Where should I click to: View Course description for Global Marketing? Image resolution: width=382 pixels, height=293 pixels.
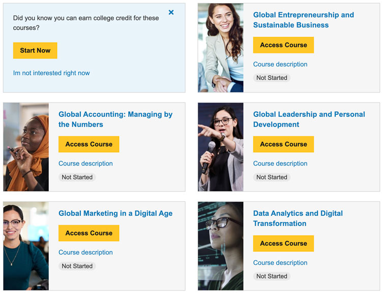(x=85, y=252)
